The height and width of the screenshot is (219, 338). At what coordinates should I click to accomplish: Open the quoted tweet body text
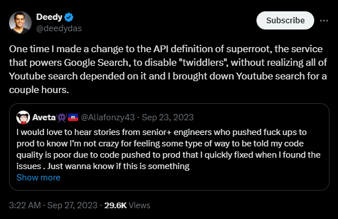(x=168, y=149)
